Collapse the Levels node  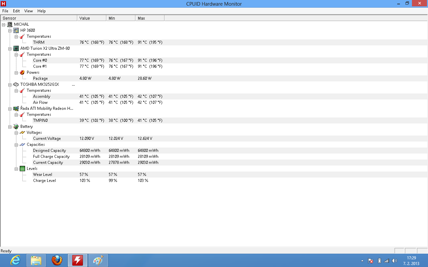point(16,169)
